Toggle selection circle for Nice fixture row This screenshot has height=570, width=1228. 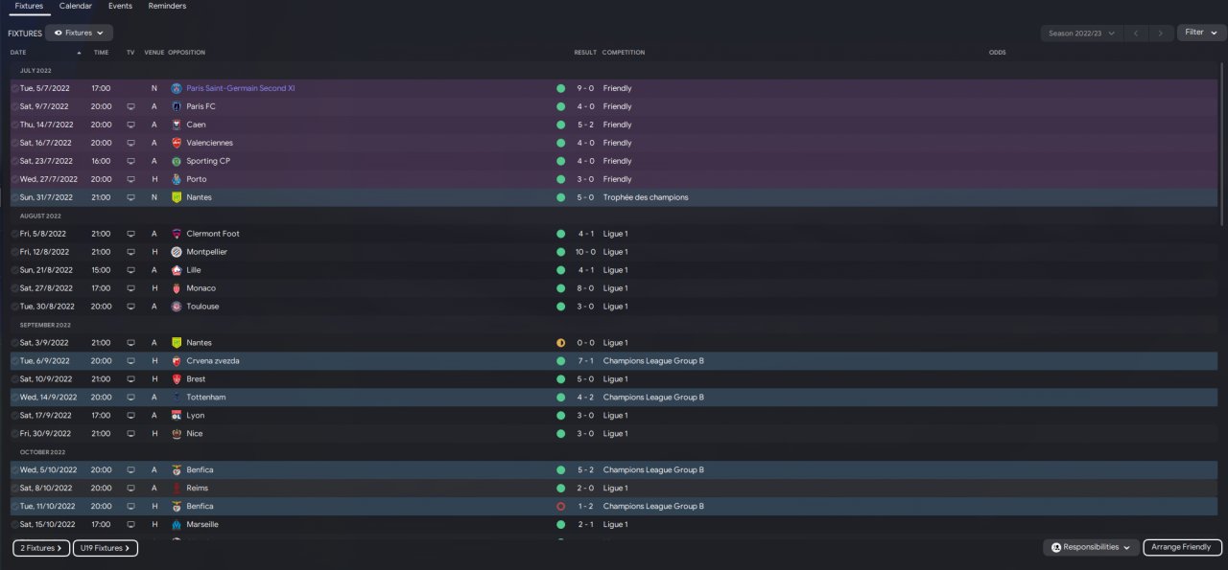pos(14,434)
